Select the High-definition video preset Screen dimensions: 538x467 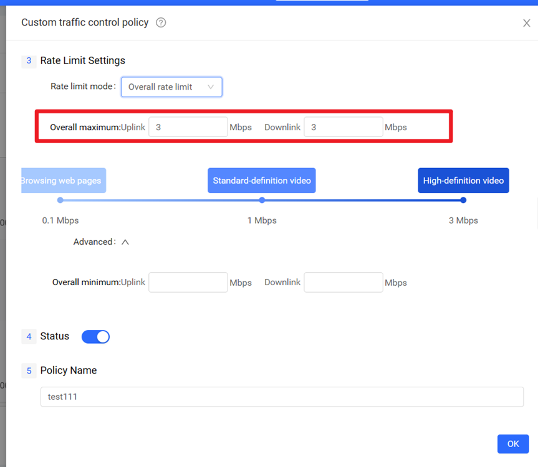point(463,181)
